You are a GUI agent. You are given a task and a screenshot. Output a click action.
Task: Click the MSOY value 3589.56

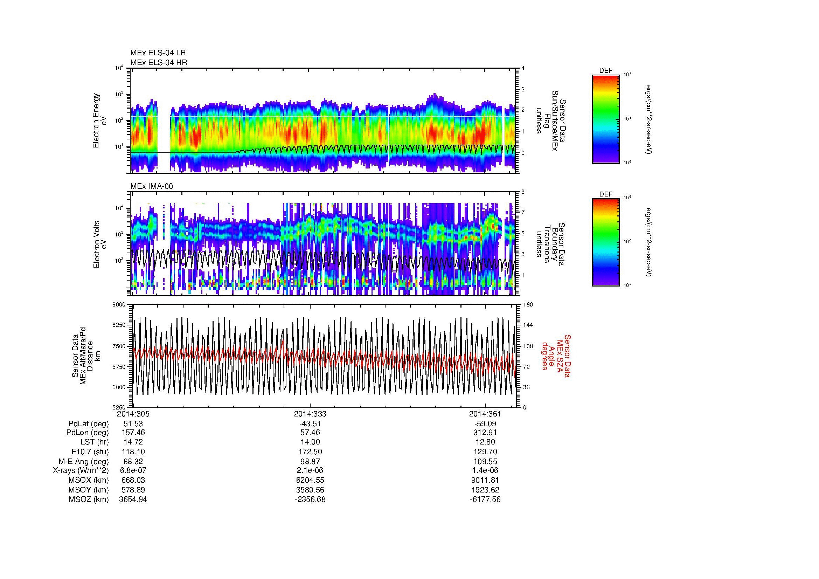point(310,490)
